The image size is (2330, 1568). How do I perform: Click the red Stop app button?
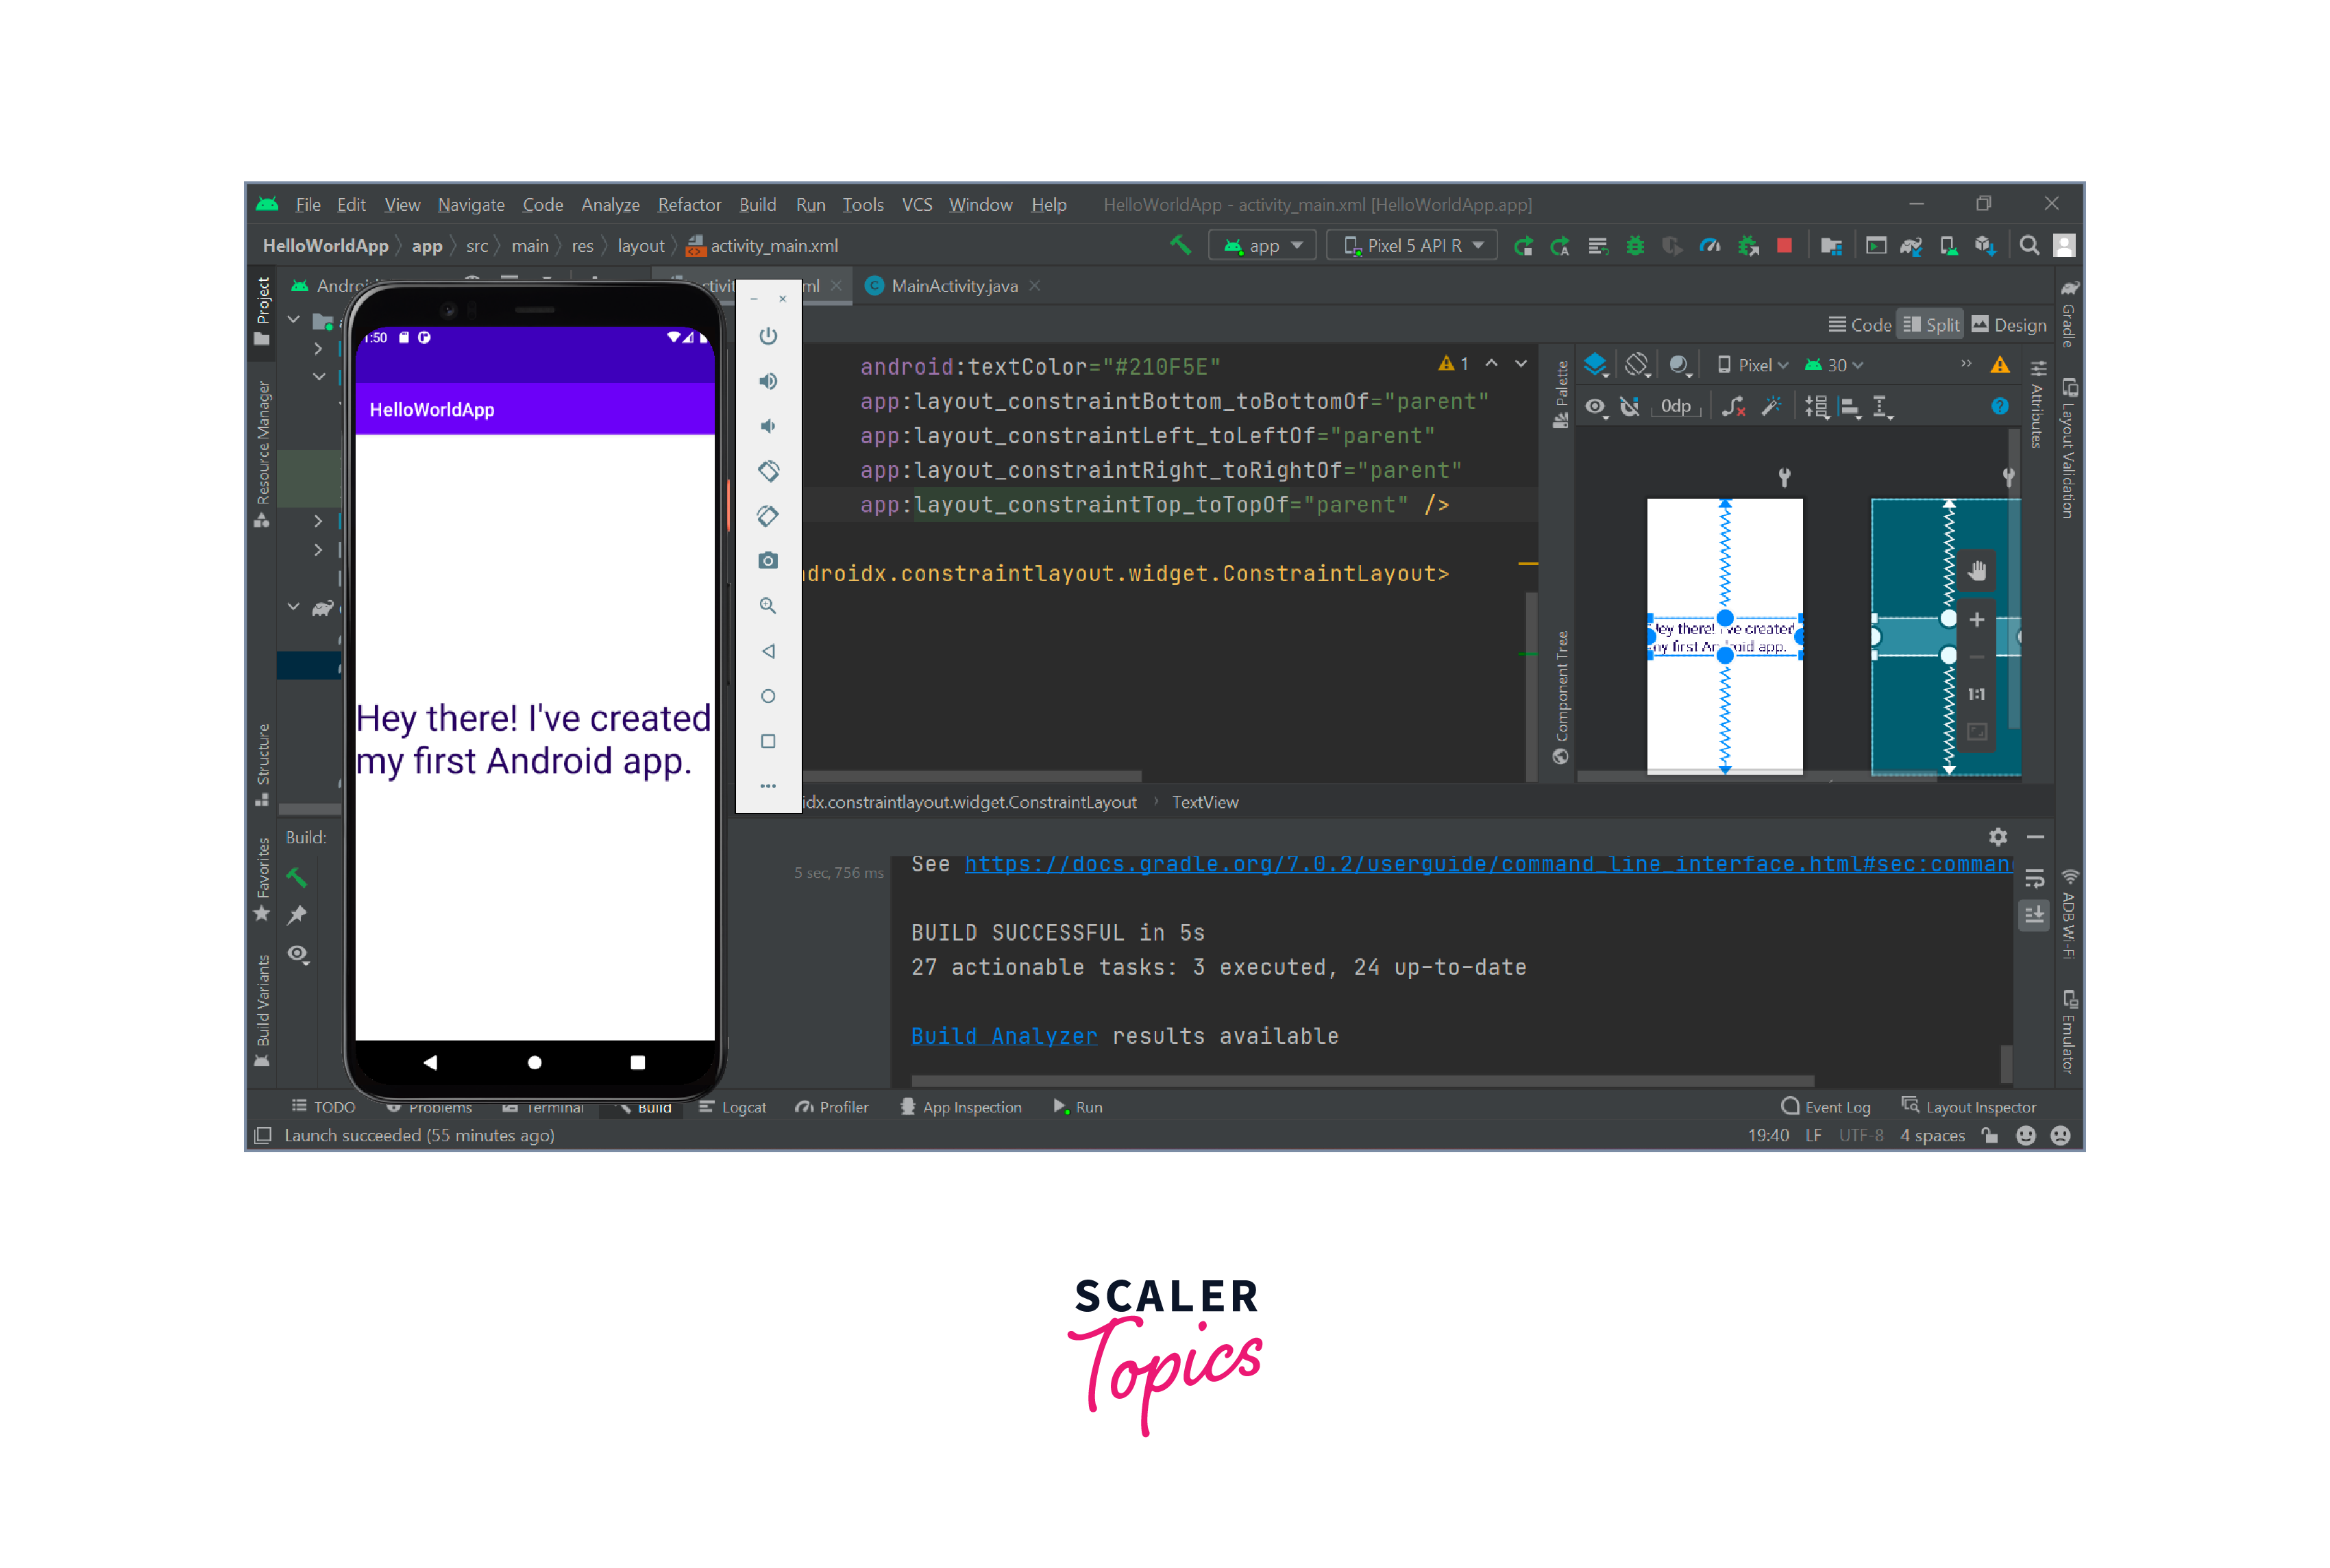click(1784, 245)
